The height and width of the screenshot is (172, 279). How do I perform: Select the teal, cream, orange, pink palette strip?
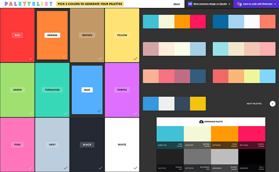click(x=174, y=22)
